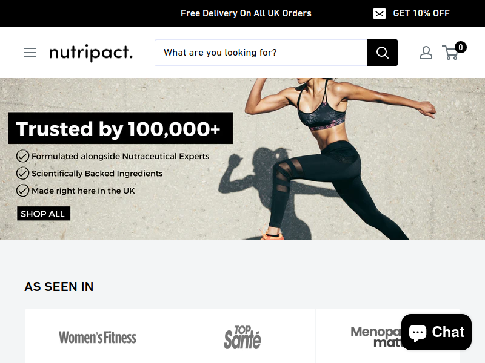Click the Women's Fitness logo

point(98,338)
